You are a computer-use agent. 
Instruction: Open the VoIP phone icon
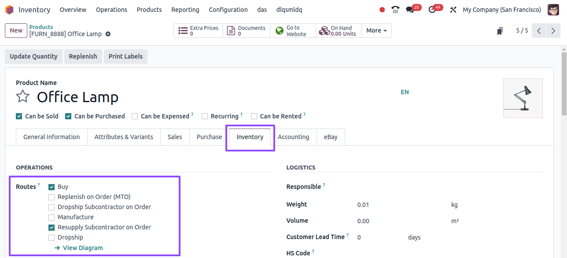click(395, 10)
